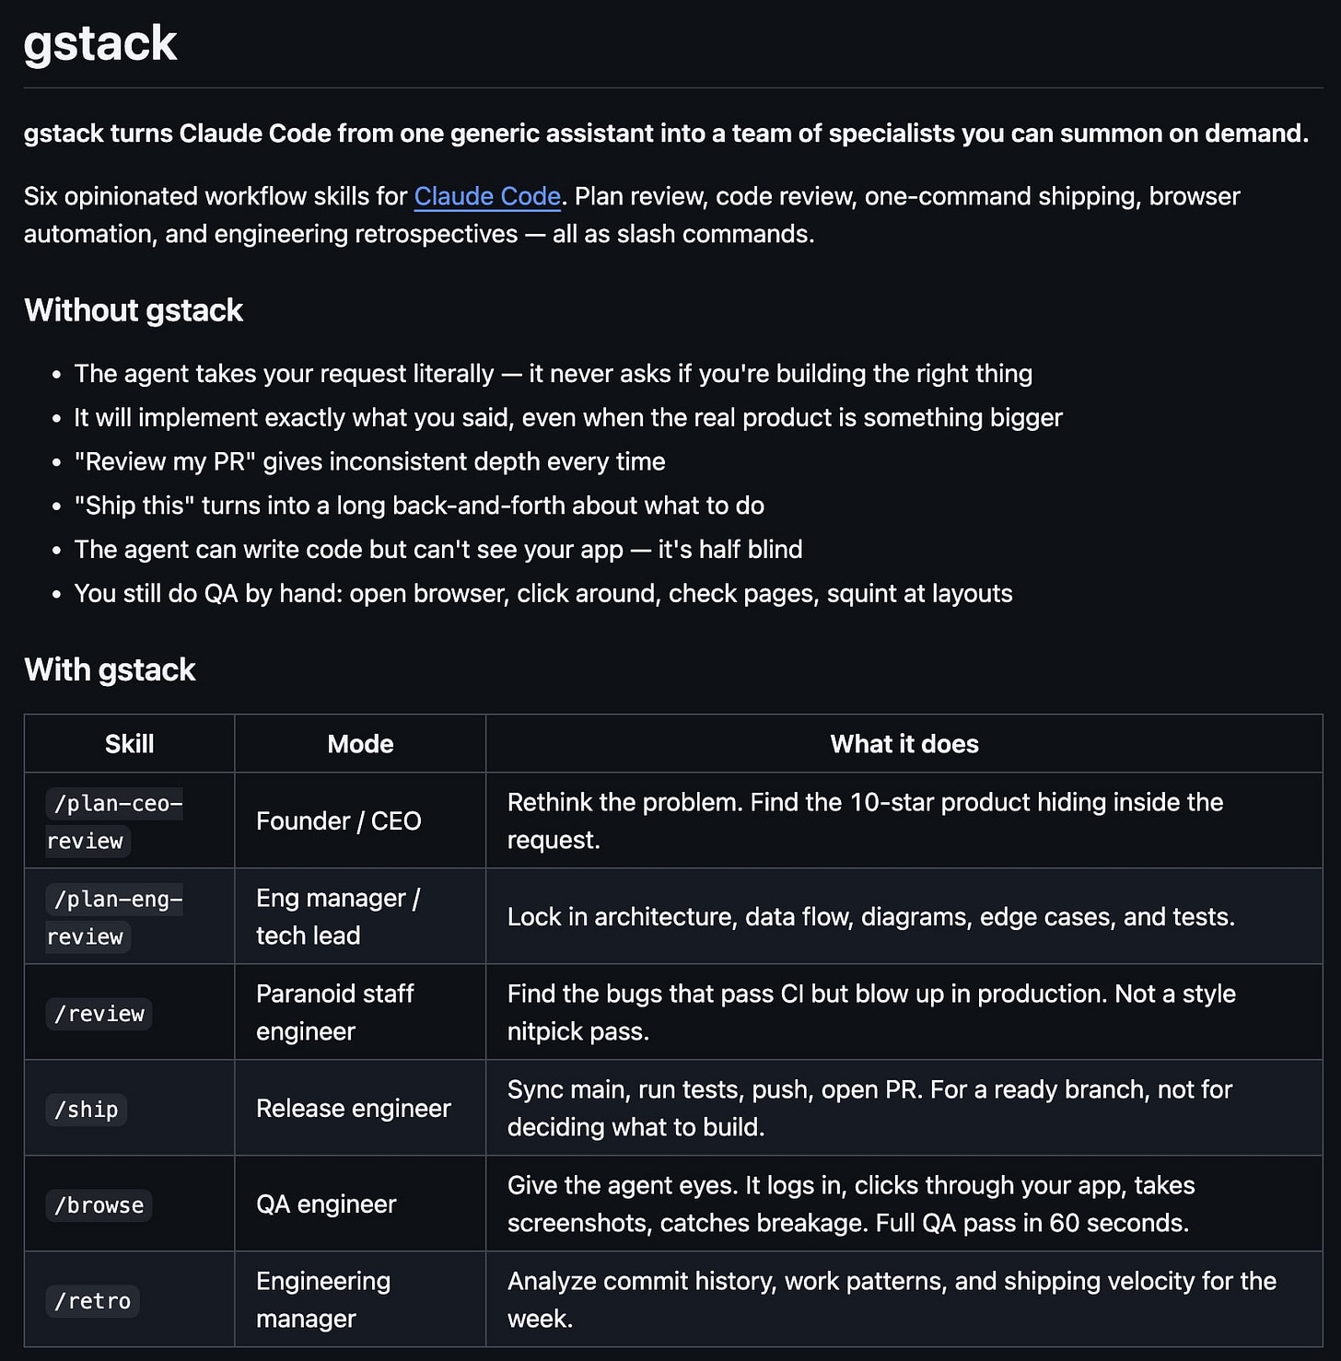Click the "Paranoid staff engineer" mode cell

point(334,1012)
